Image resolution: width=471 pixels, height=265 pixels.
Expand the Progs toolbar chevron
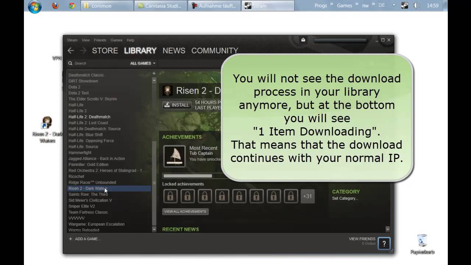tap(332, 4)
